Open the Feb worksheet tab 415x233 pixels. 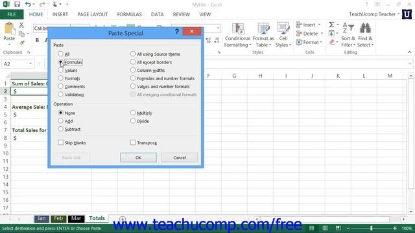pyautogui.click(x=58, y=219)
